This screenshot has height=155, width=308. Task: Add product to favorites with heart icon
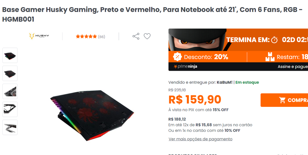click(x=147, y=36)
